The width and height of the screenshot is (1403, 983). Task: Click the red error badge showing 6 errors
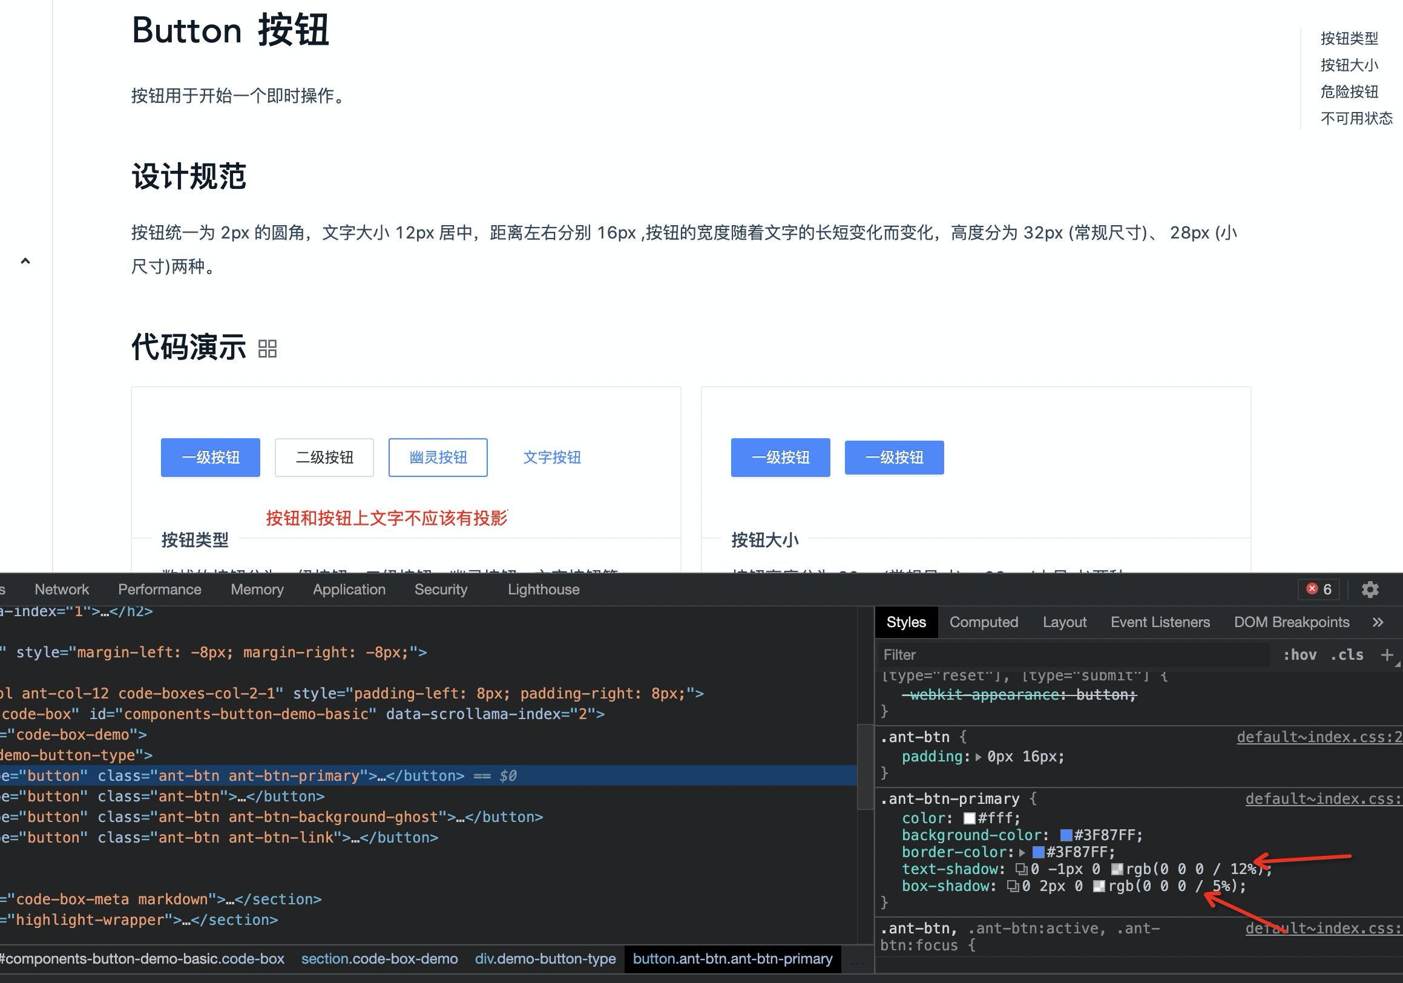click(1318, 589)
